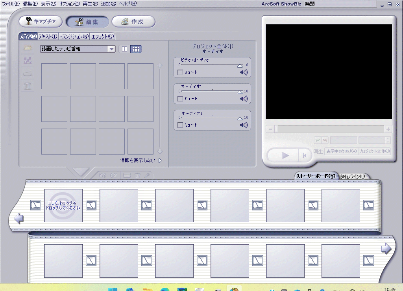Click the ここにドラッグ&ドロップ storyboard slot

pos(63,206)
